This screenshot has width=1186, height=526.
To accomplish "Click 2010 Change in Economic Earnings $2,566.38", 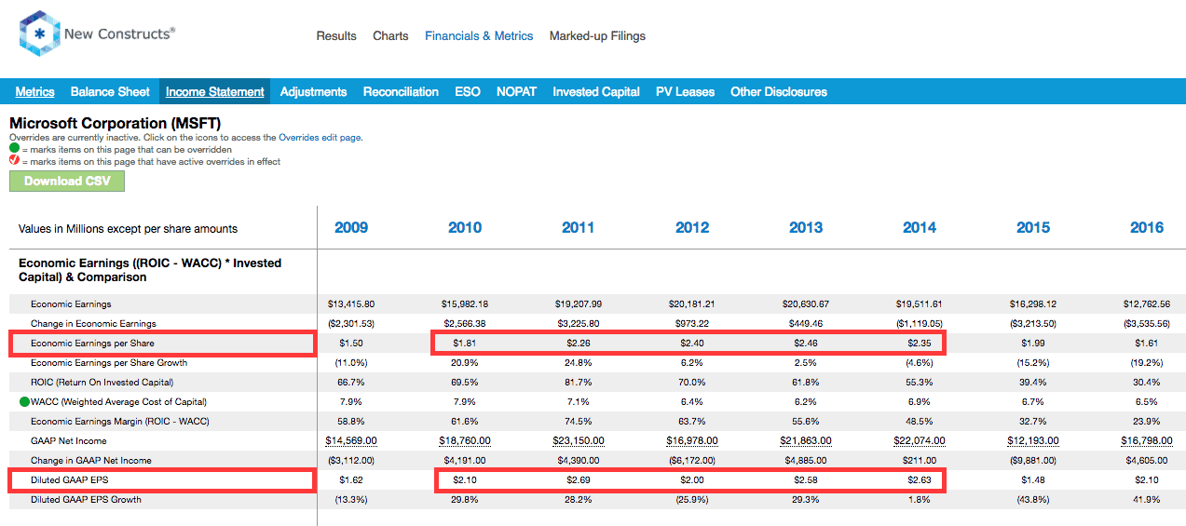I will [x=465, y=324].
